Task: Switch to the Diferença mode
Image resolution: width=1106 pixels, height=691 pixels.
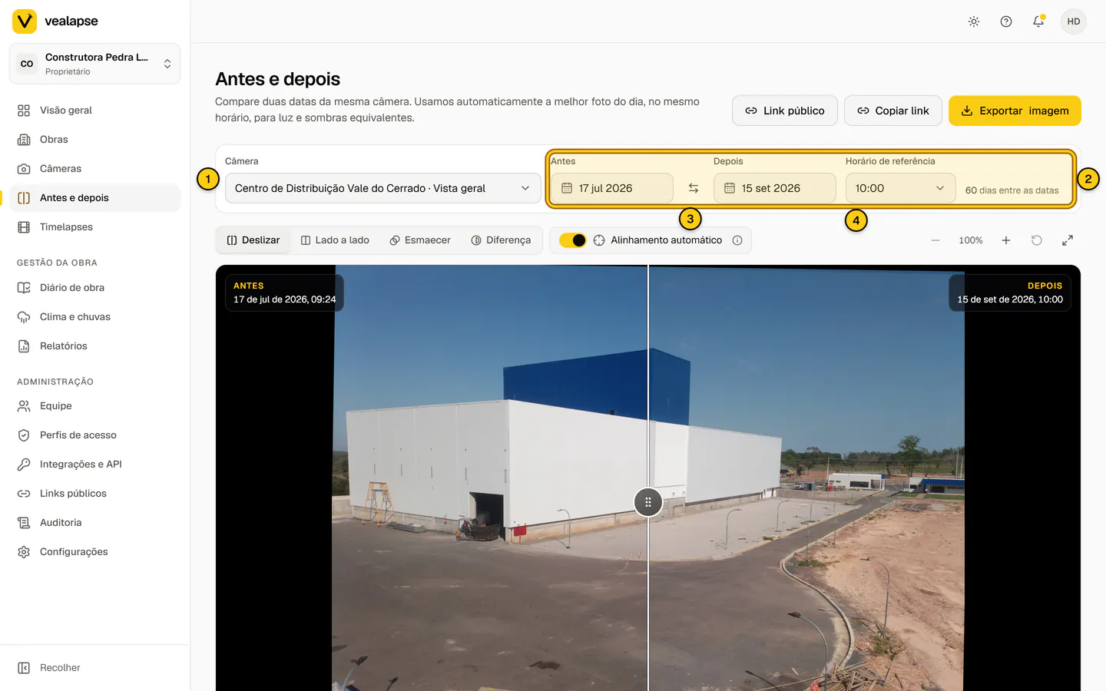Action: click(x=501, y=240)
